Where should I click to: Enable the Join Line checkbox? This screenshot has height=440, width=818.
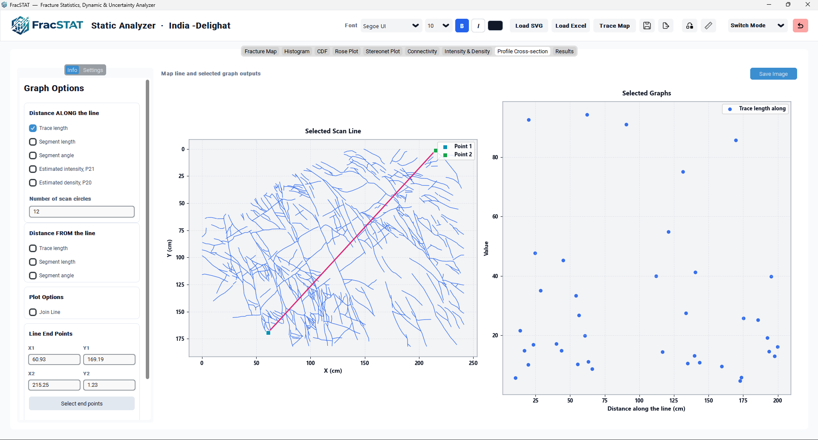pyautogui.click(x=33, y=312)
